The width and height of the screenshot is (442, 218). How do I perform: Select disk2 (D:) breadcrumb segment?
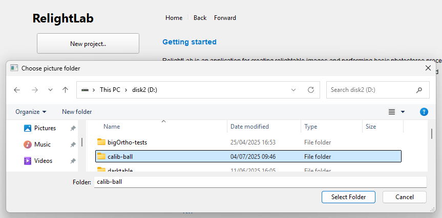tap(144, 90)
